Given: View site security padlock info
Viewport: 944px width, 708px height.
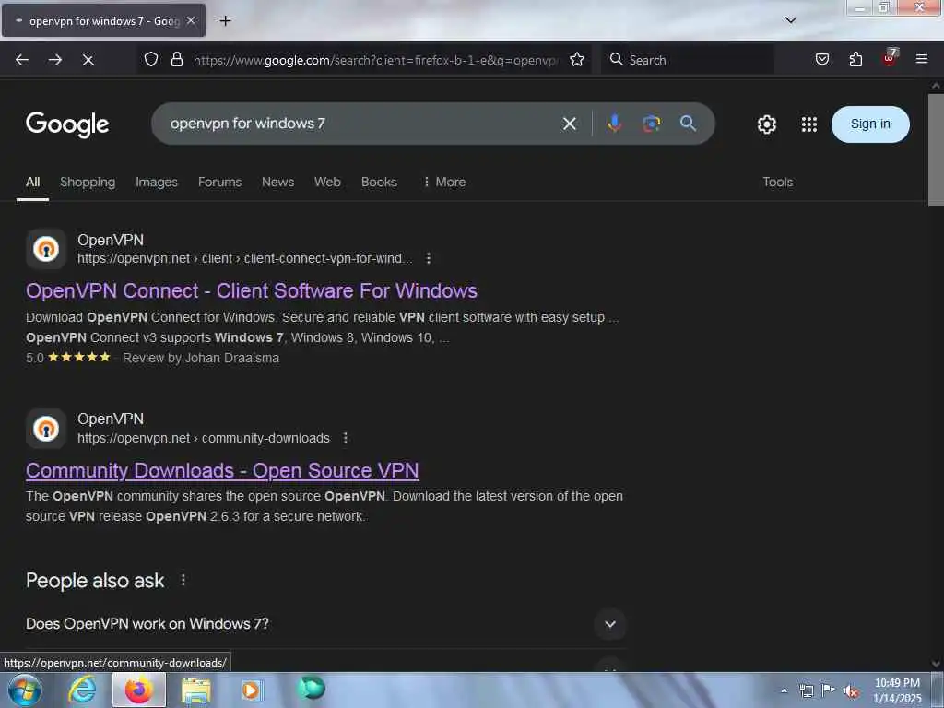Looking at the screenshot, I should 176,59.
